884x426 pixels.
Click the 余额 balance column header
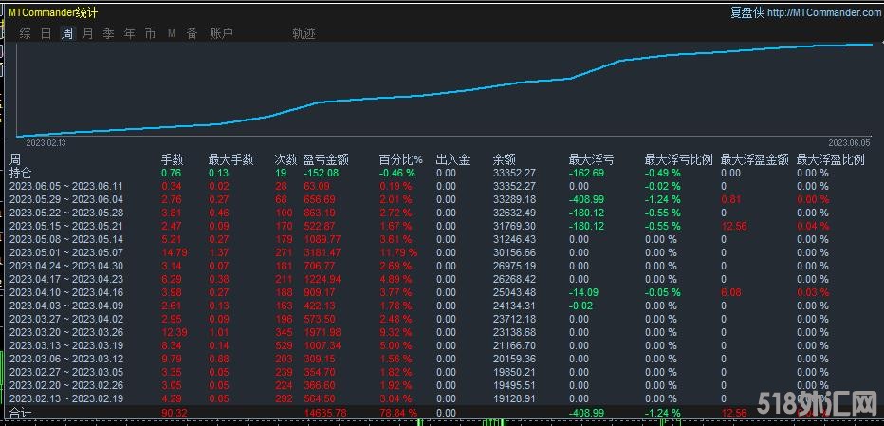click(504, 160)
